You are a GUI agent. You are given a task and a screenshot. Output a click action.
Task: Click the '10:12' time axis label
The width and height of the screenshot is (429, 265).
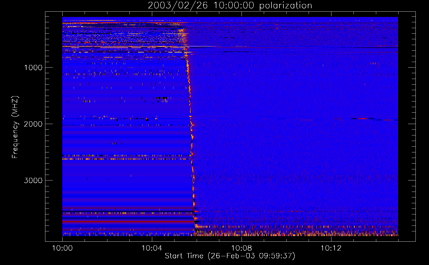331,248
